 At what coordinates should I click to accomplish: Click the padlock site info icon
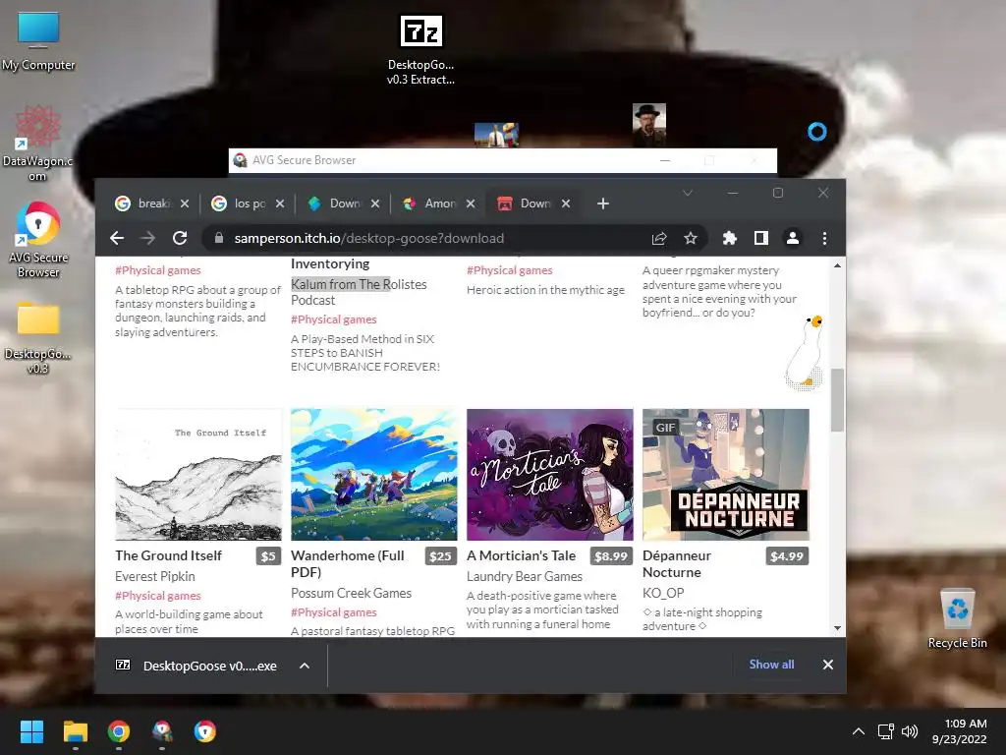pyautogui.click(x=219, y=238)
